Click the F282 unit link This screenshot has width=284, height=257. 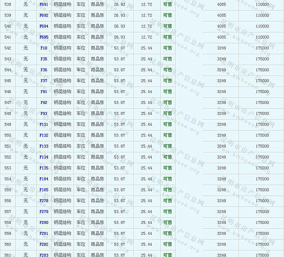pos(44,244)
